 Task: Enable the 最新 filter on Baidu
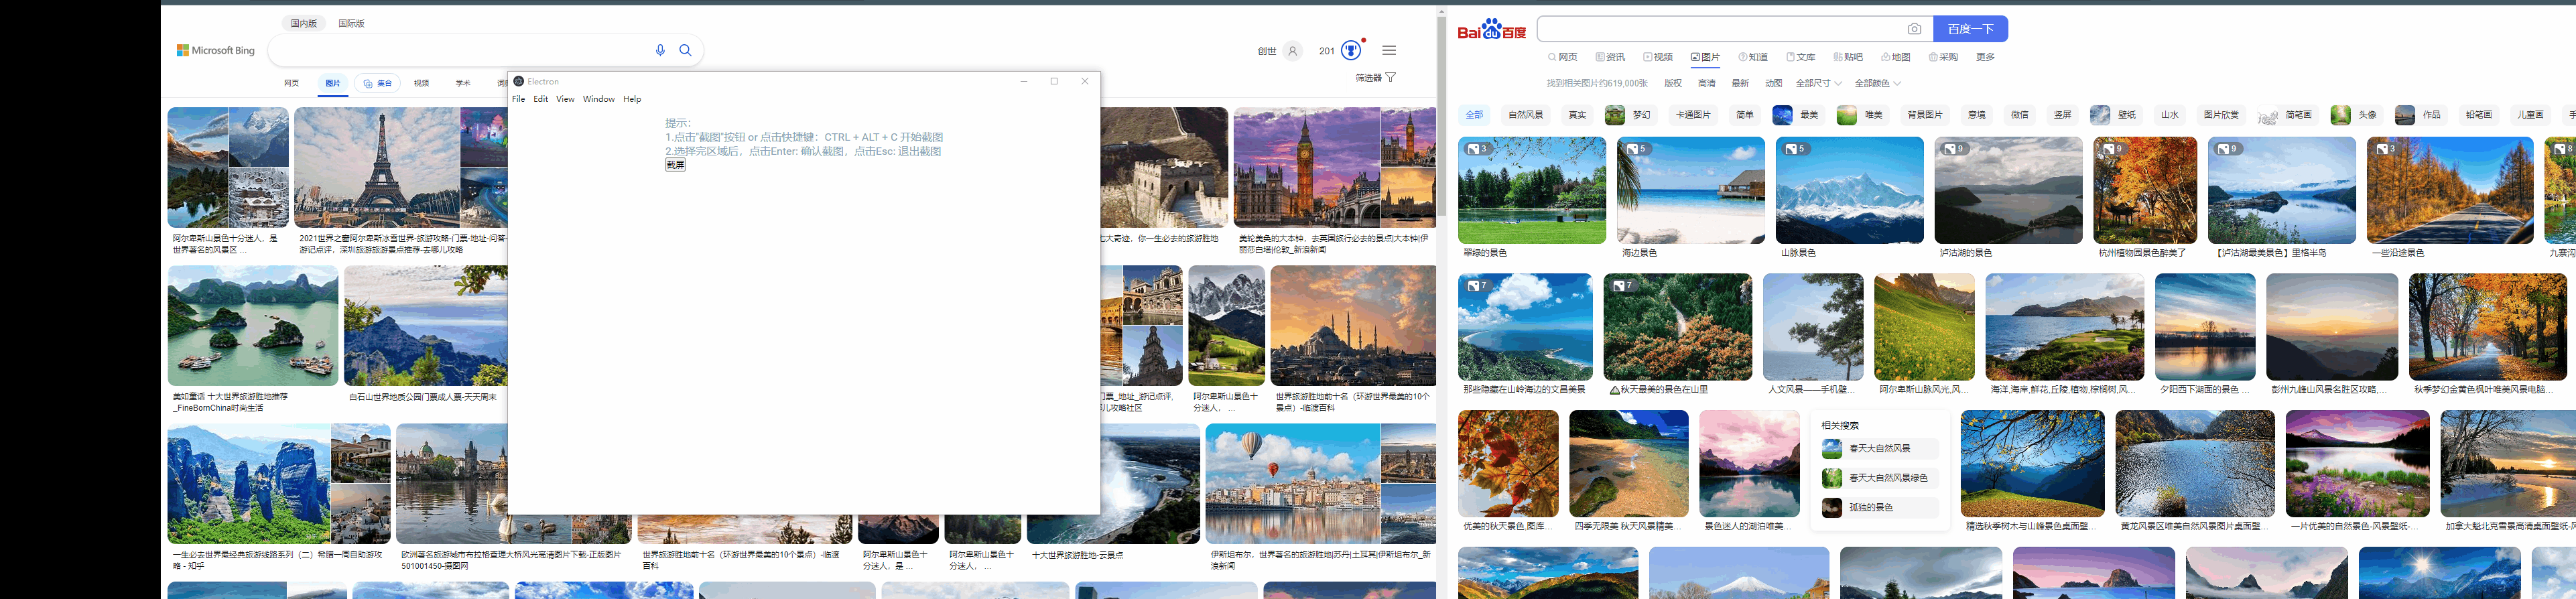click(1741, 83)
